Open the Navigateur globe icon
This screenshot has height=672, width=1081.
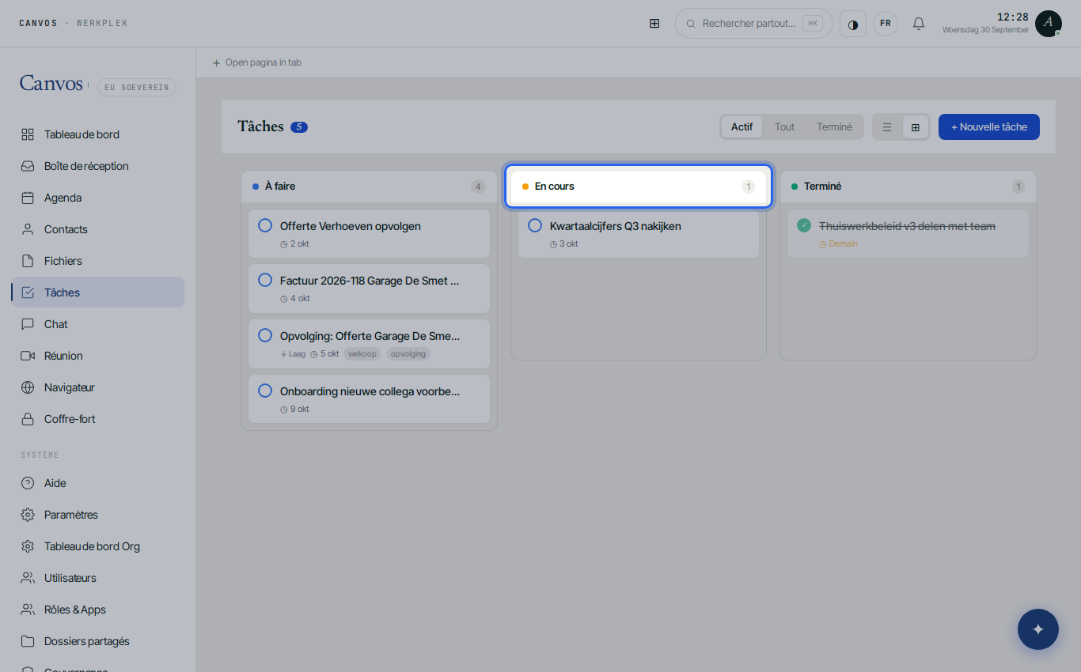point(28,387)
